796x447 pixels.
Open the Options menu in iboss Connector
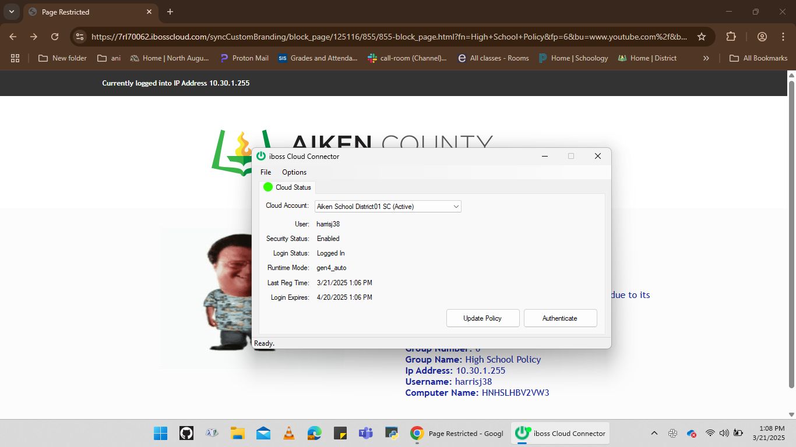pyautogui.click(x=294, y=172)
